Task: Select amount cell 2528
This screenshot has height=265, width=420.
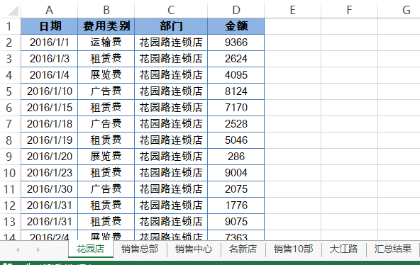Action: tap(236, 124)
